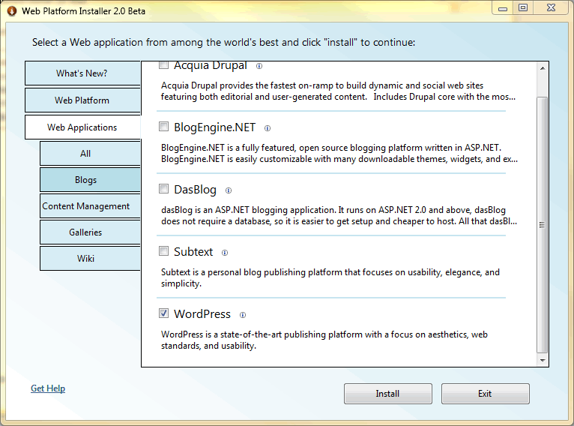The image size is (574, 426).
Task: Switch to the Wiki category
Action: point(90,259)
